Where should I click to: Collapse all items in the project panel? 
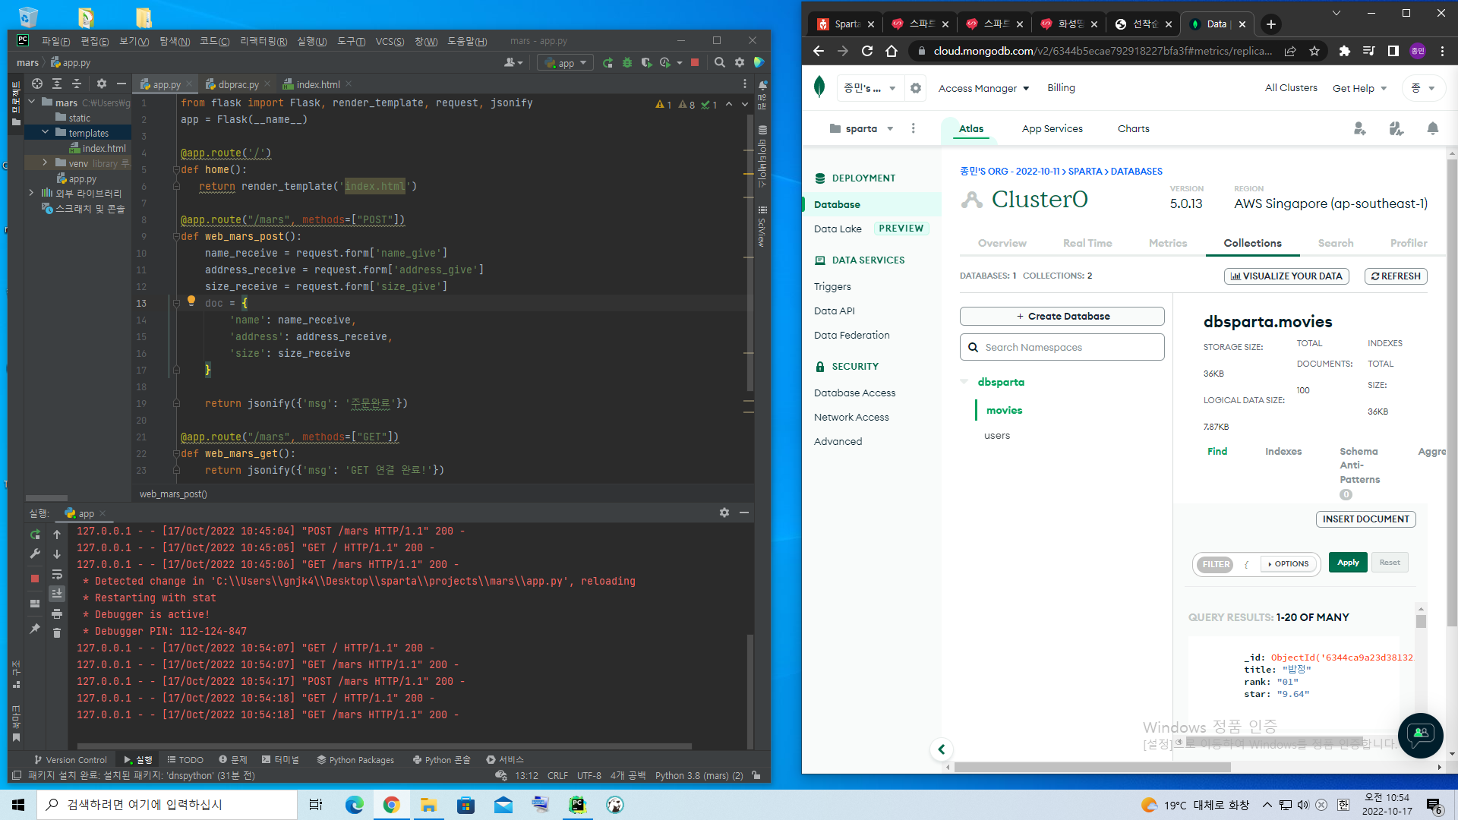point(76,84)
